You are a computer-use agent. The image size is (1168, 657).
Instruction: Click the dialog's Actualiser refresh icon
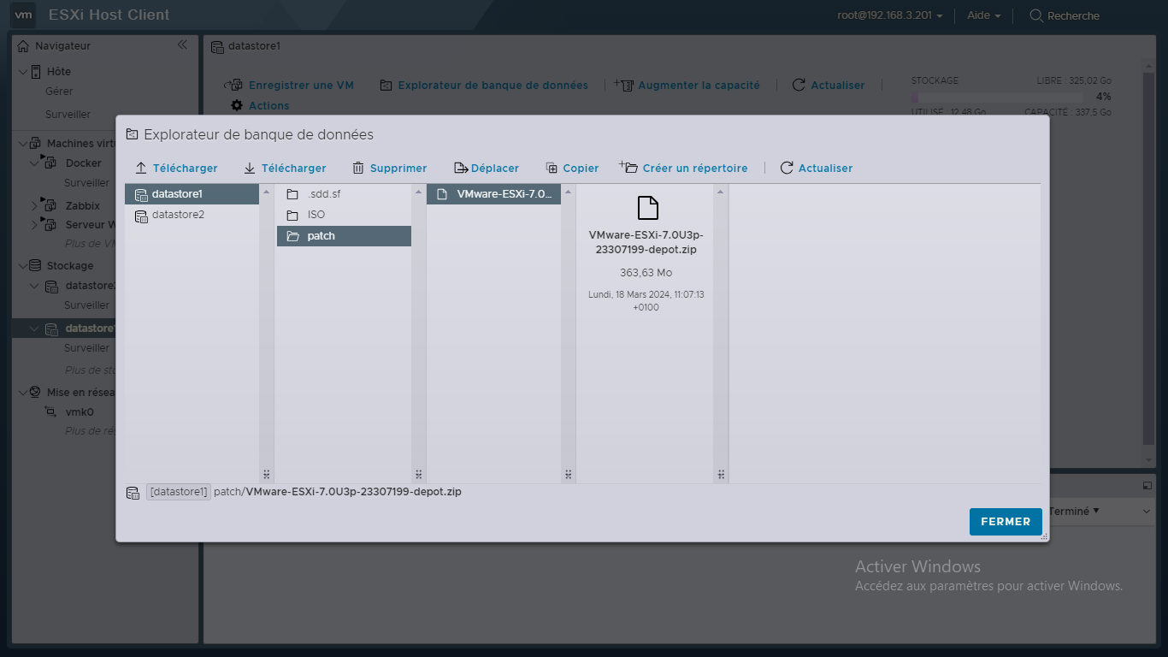point(787,168)
